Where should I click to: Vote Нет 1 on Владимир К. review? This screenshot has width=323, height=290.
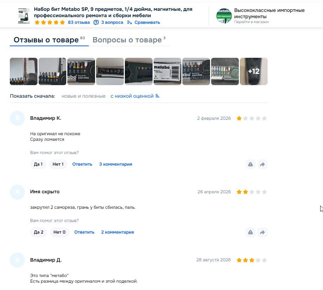58,164
